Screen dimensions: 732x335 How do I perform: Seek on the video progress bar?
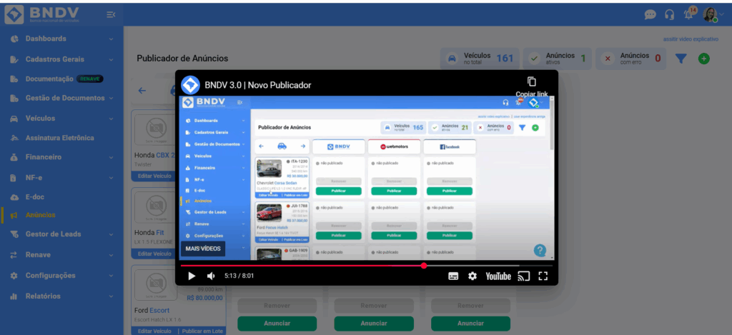[367, 266]
